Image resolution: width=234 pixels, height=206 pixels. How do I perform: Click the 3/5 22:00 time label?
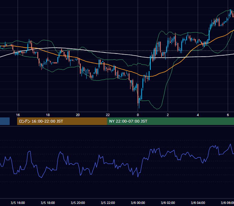coord(108,203)
